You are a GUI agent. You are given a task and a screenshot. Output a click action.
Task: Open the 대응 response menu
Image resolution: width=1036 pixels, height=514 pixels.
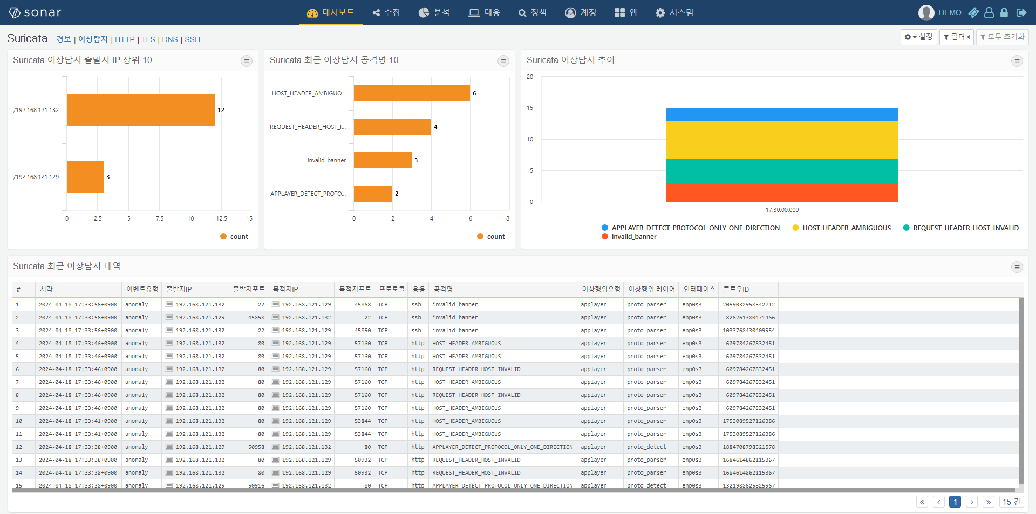[485, 12]
